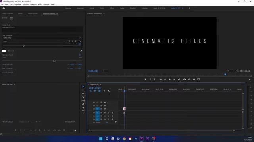The image size is (254, 142).
Task: Toggle V1 track lock
Action: pyautogui.click(x=94, y=109)
